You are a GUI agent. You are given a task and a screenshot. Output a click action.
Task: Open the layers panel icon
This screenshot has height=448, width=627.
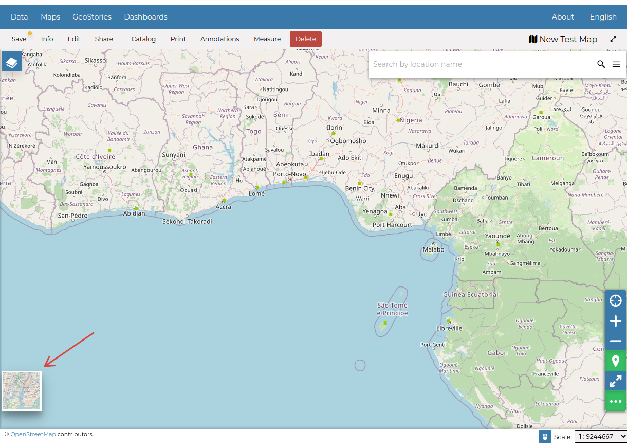point(12,62)
